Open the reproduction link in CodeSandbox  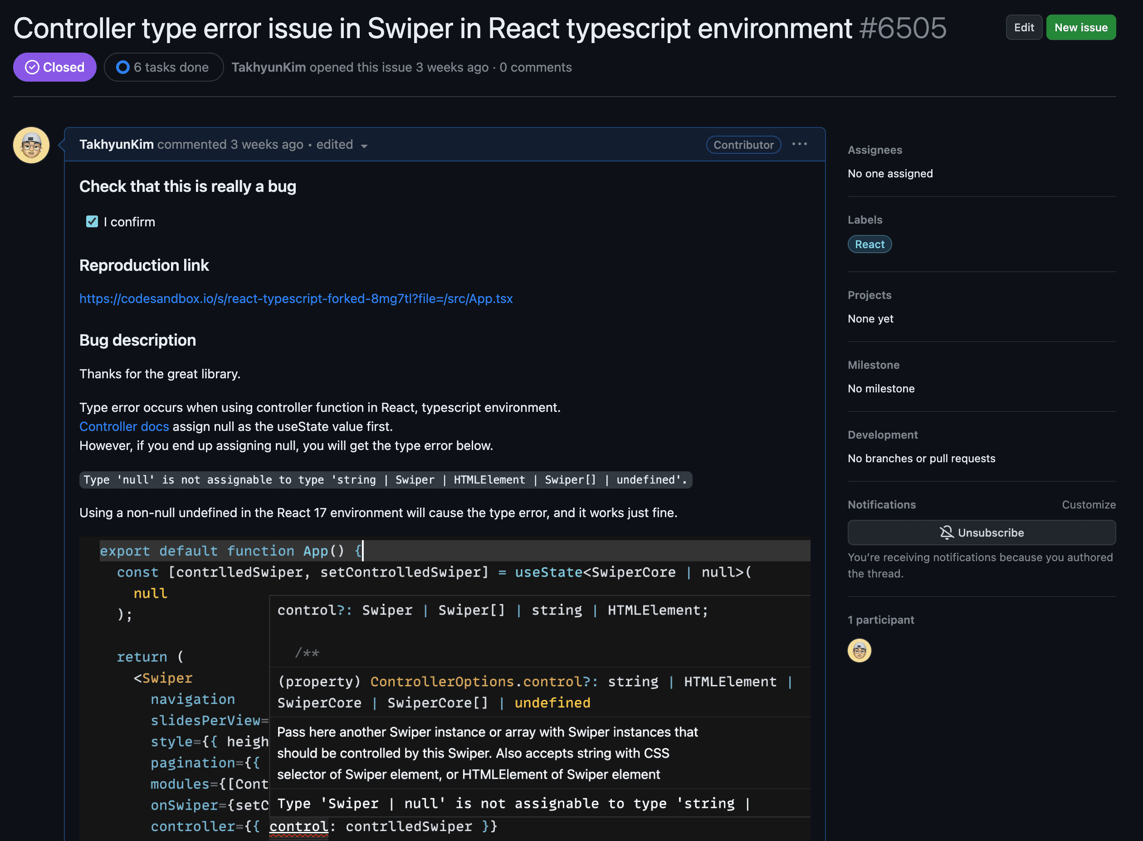coord(296,298)
